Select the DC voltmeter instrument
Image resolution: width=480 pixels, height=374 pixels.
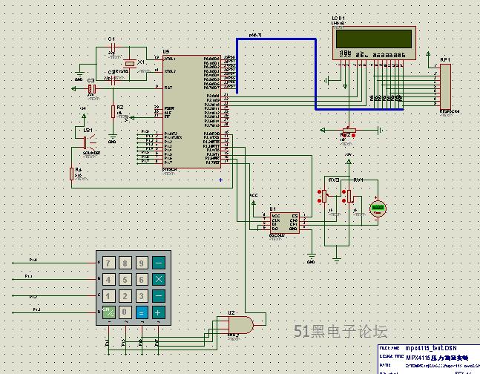pos(378,209)
